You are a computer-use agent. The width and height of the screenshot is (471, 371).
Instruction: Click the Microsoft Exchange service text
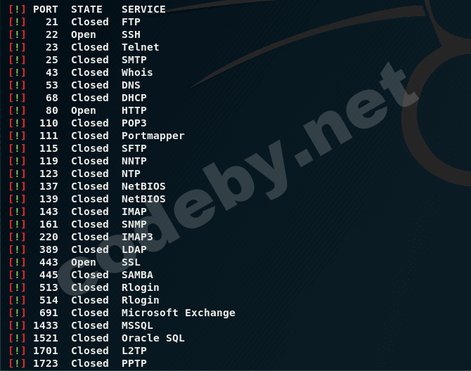pyautogui.click(x=179, y=313)
